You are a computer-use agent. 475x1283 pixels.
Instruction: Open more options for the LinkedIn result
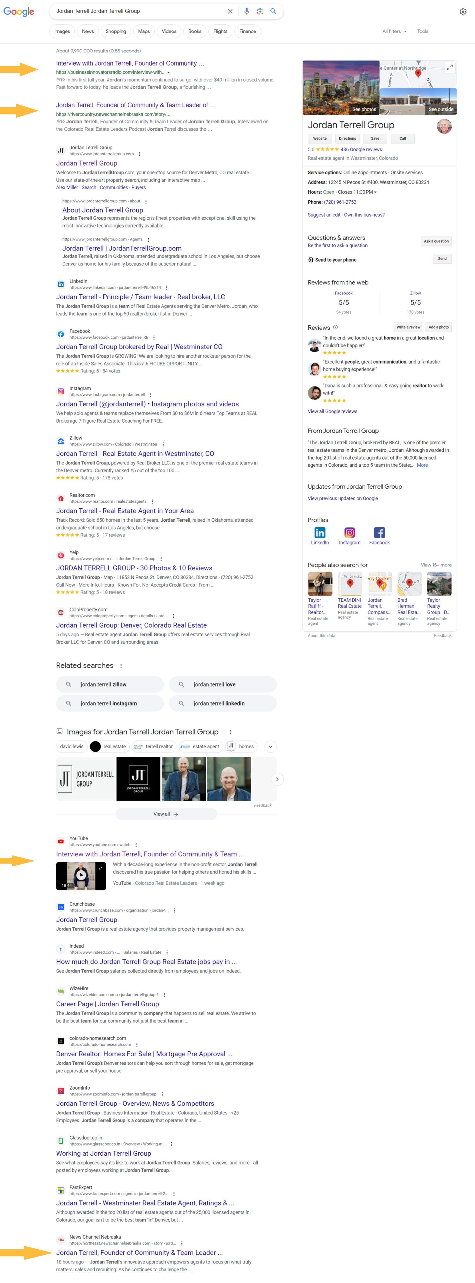pyautogui.click(x=166, y=287)
